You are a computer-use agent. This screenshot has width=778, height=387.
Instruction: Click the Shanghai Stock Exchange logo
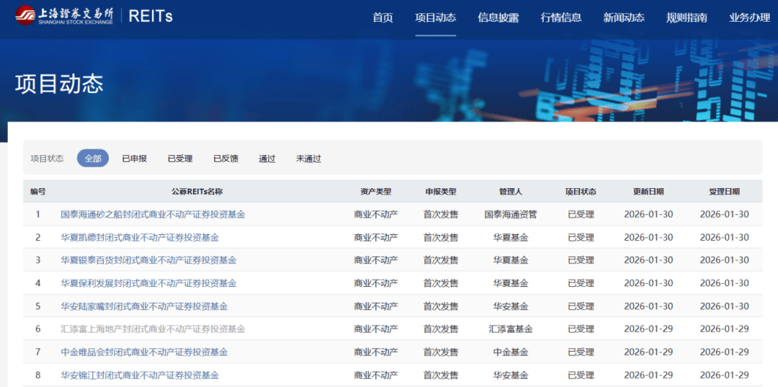[x=64, y=16]
